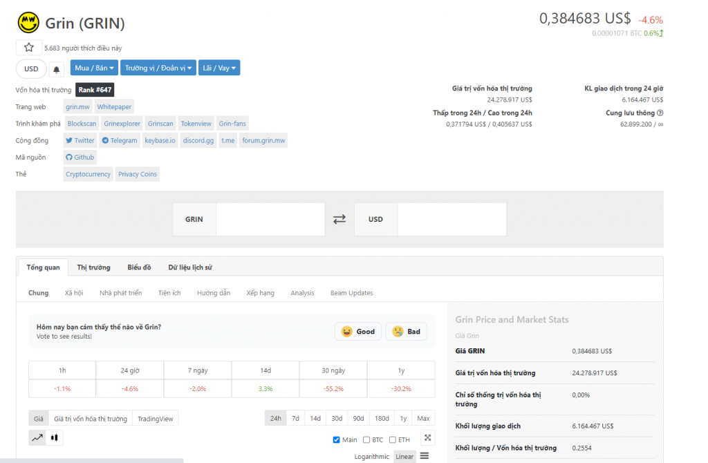Open the discord.gg community link
The width and height of the screenshot is (708, 463).
coord(198,140)
